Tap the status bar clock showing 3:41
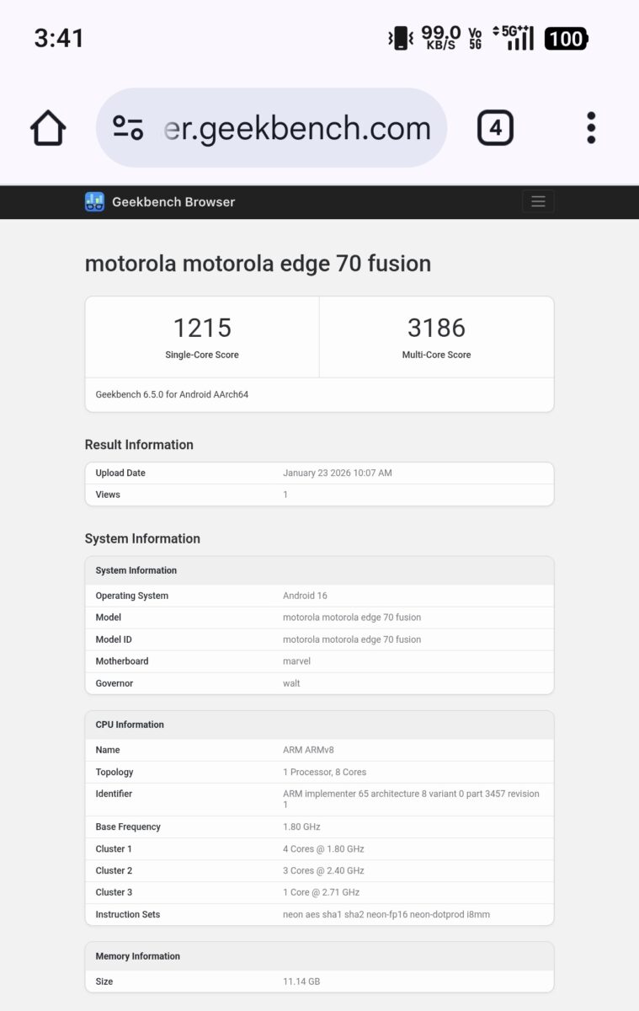 pos(58,38)
